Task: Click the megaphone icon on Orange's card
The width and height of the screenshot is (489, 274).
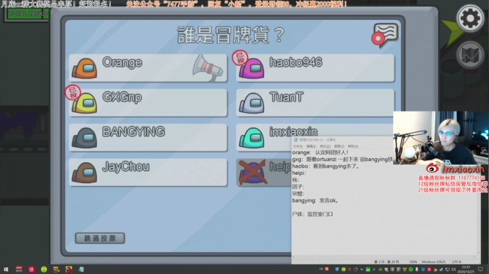Action: coord(207,68)
